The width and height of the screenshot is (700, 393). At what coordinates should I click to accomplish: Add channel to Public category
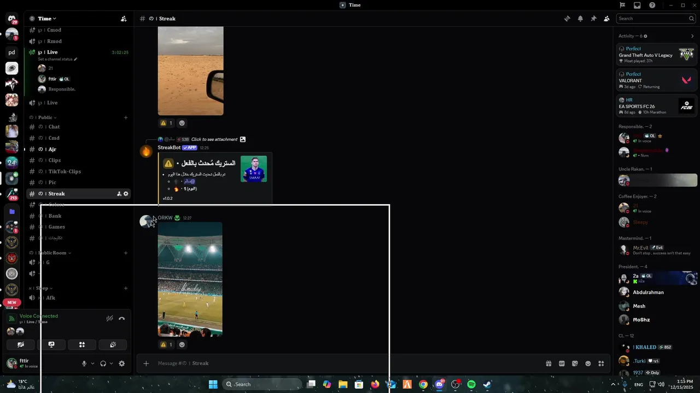coord(126,117)
